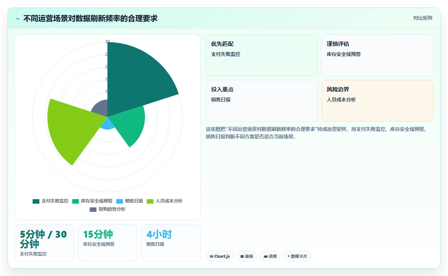Open the 优先匹配 matrix card

[262, 55]
